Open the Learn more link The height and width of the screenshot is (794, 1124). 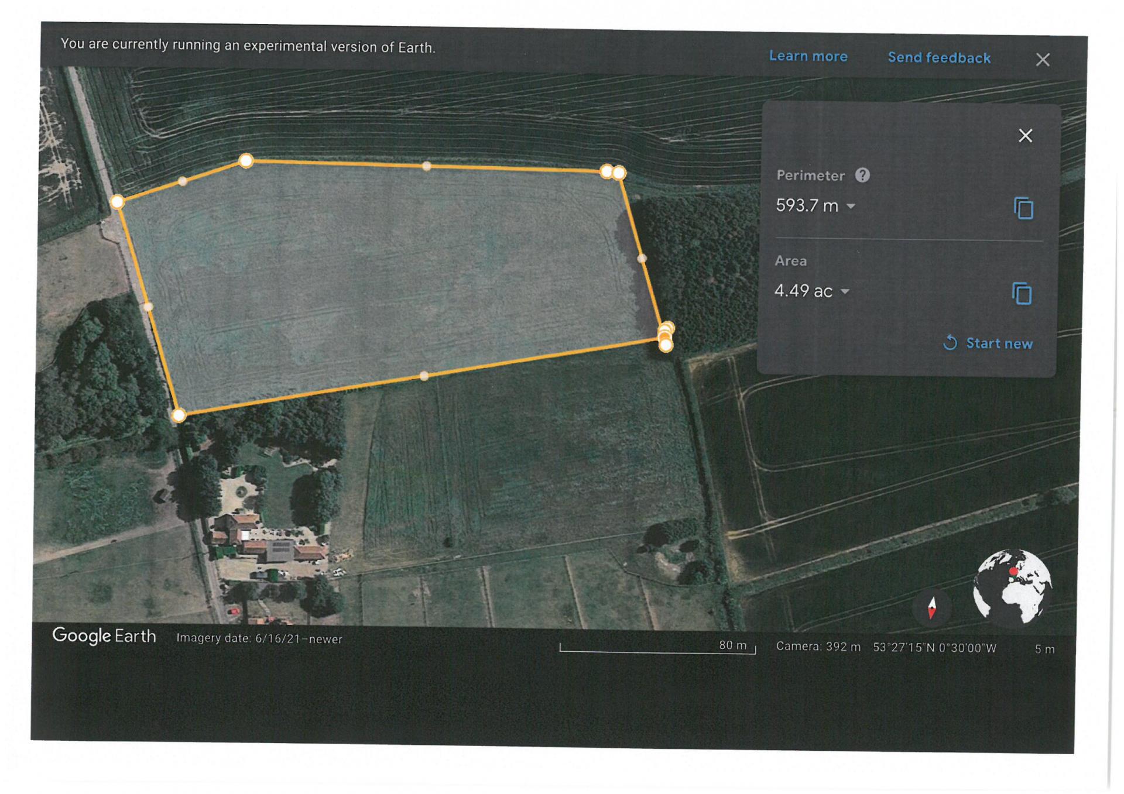click(x=808, y=56)
